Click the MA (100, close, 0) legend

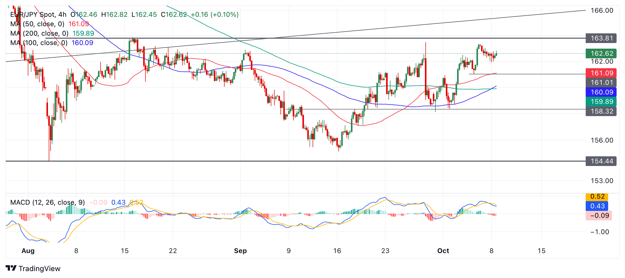39,43
